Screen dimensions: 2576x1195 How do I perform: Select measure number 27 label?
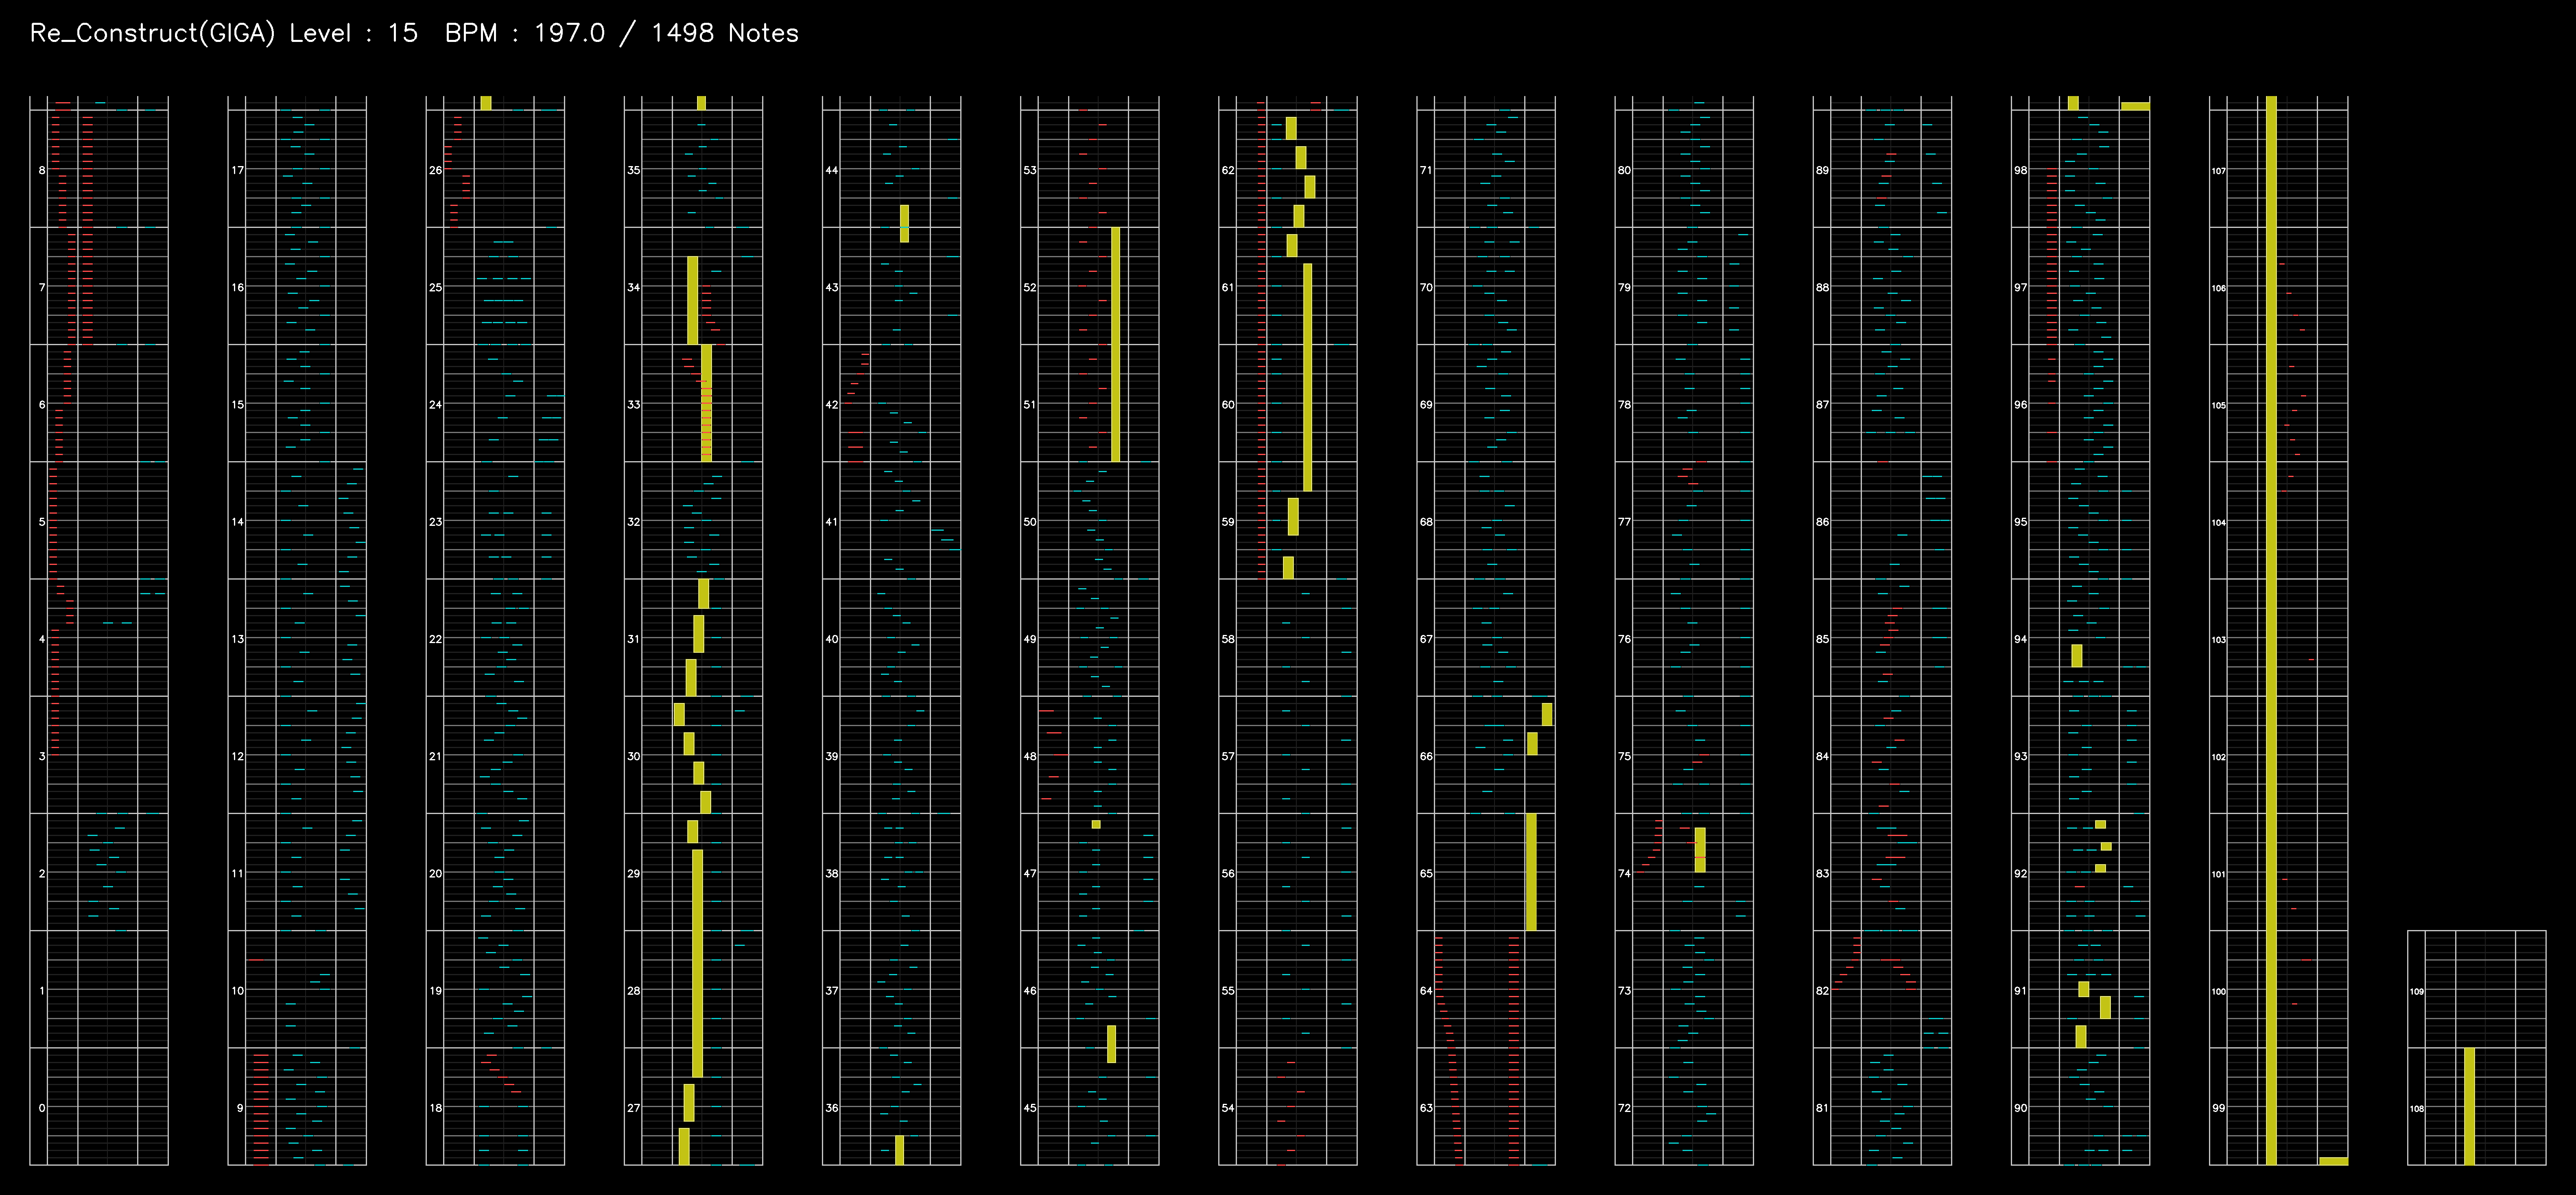[x=634, y=1107]
